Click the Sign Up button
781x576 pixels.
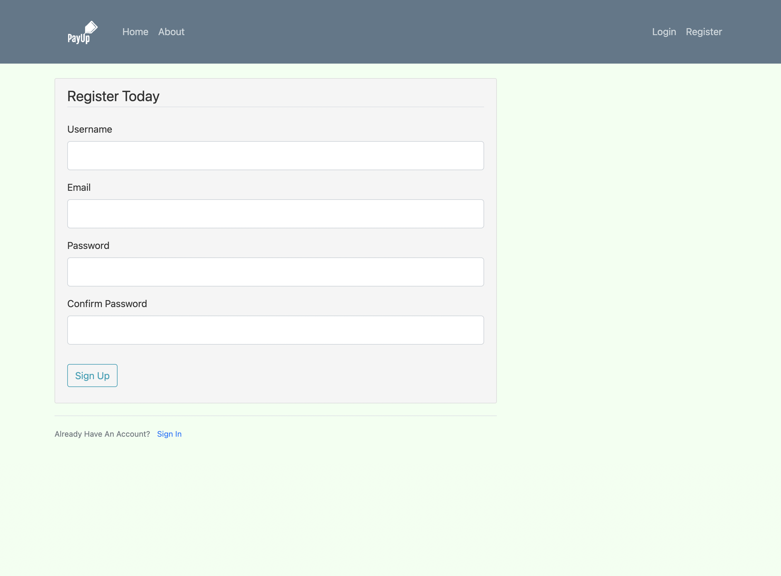click(92, 376)
